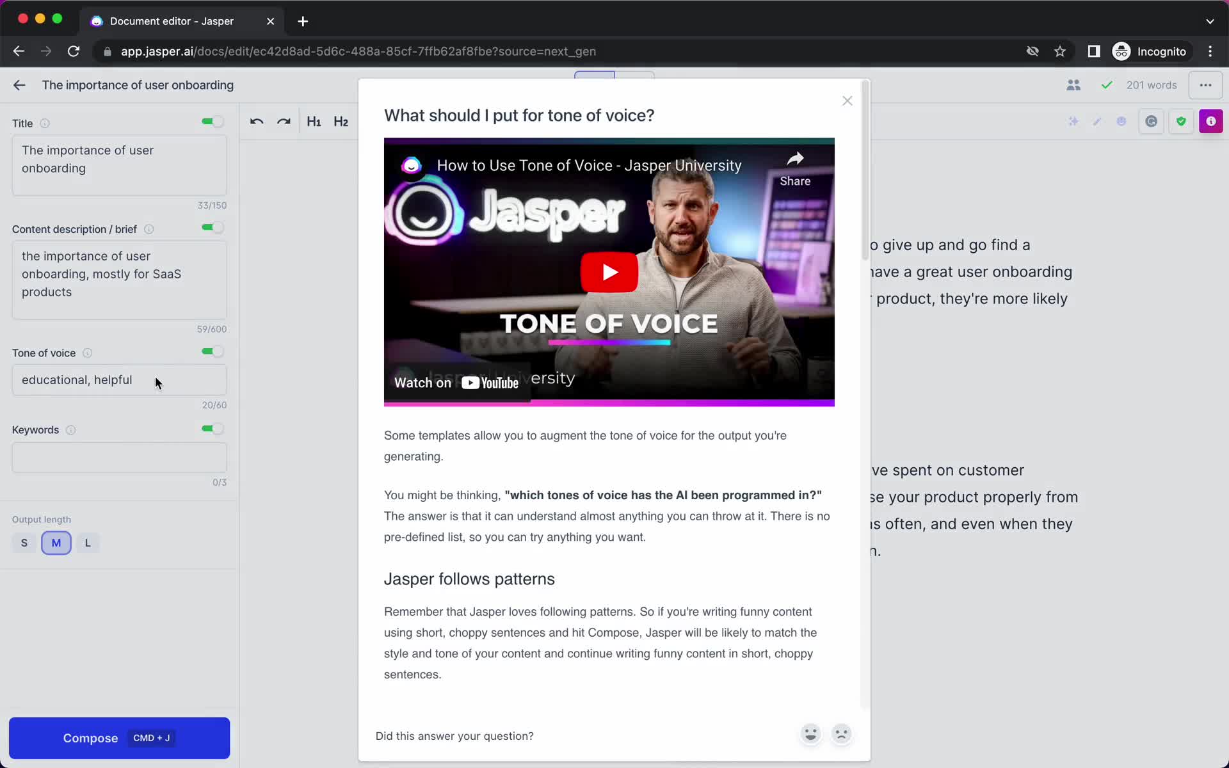Click the address bar URL
Viewport: 1229px width, 768px height.
tap(358, 51)
